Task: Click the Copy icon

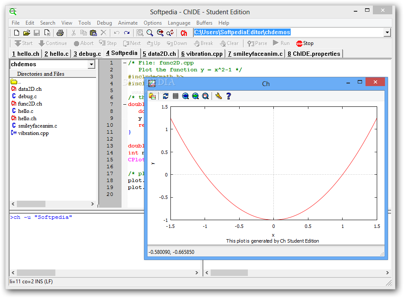Action: (83, 33)
